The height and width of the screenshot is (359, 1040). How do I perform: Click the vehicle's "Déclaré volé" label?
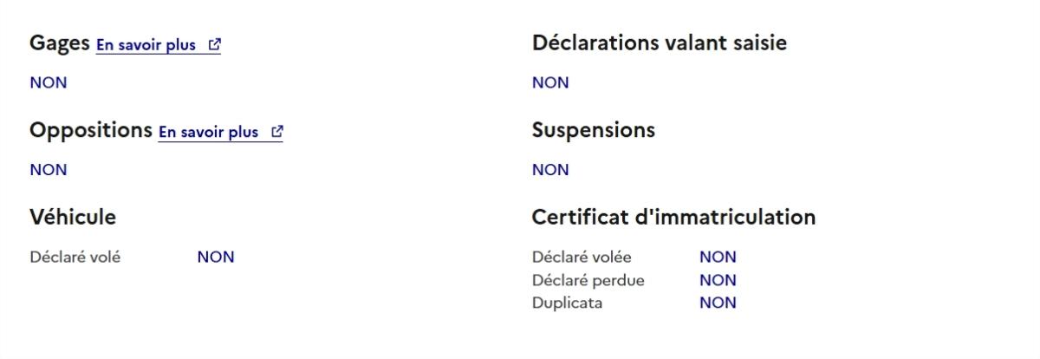75,258
